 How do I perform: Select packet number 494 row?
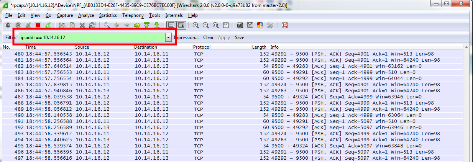click(x=233, y=140)
